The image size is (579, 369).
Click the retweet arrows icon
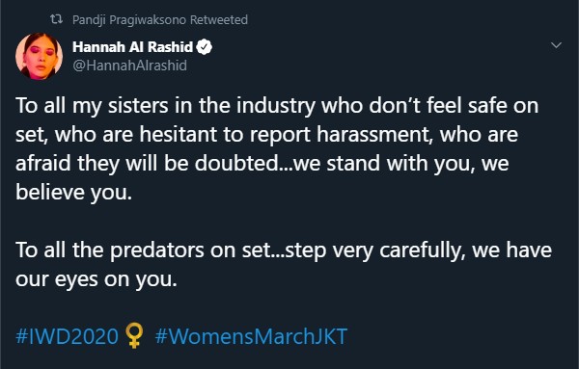point(57,19)
